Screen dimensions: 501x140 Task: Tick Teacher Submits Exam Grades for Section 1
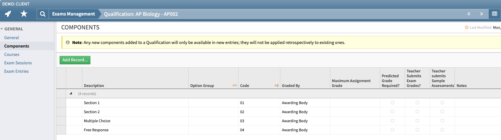pyautogui.click(x=417, y=102)
